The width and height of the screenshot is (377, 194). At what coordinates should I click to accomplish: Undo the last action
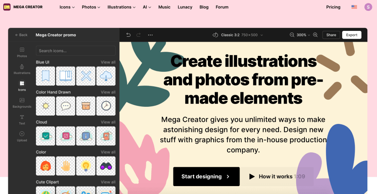click(129, 35)
